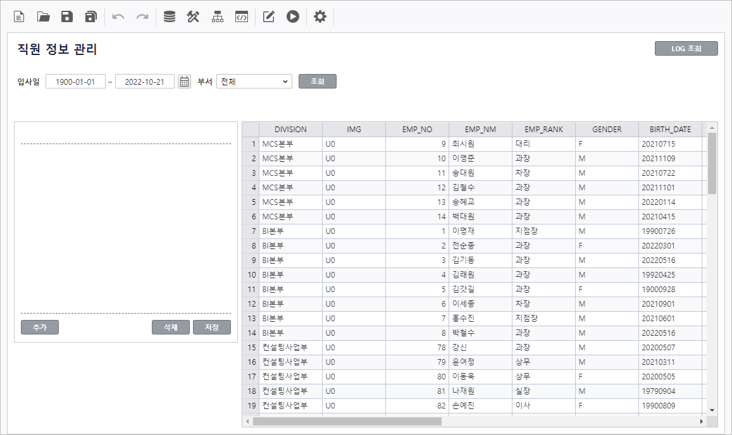This screenshot has width=732, height=435.
Task: Click the 저장 save button
Action: click(x=211, y=328)
